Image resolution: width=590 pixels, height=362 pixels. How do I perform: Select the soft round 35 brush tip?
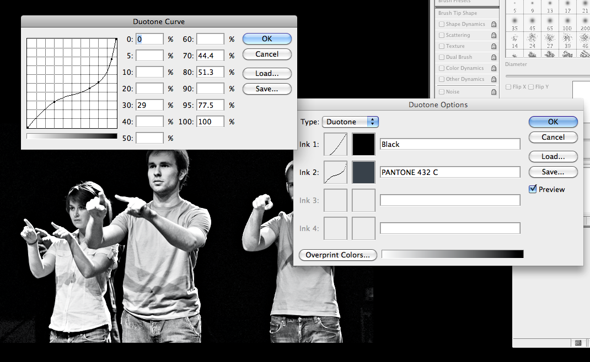515,23
